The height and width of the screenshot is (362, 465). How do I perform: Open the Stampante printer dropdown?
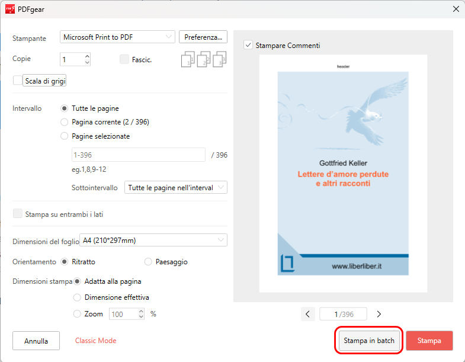click(117, 37)
